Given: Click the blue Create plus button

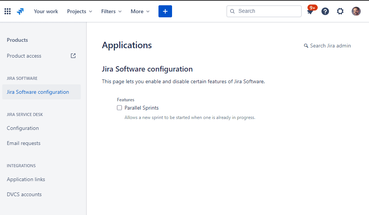Looking at the screenshot, I should [x=165, y=11].
